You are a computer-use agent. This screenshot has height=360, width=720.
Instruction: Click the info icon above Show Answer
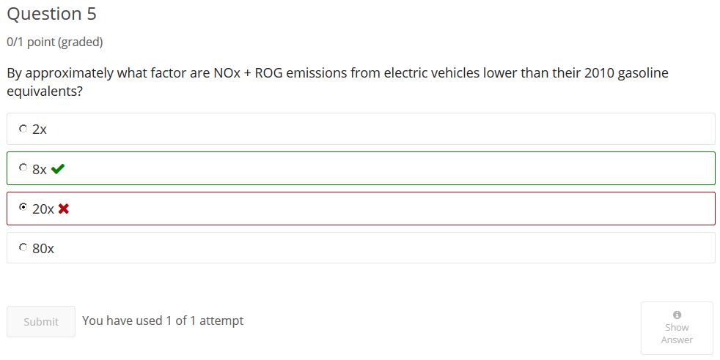click(677, 315)
